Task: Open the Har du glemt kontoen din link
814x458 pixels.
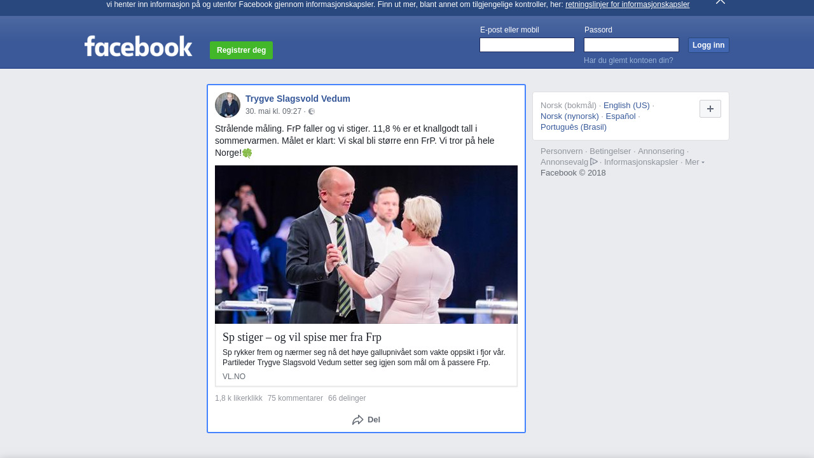Action: point(628,60)
